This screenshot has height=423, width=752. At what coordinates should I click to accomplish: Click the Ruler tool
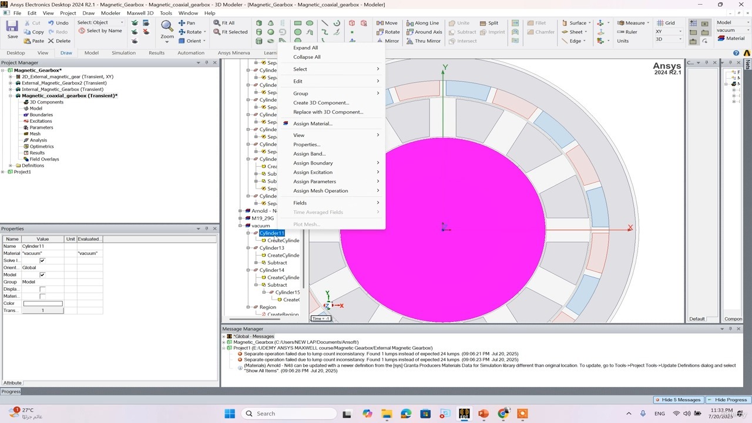pos(627,32)
